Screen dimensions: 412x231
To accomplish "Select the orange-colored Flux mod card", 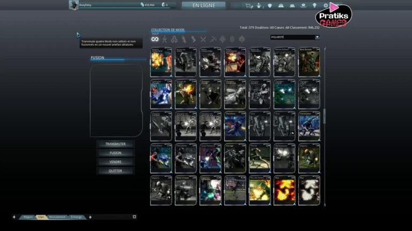I will click(x=284, y=190).
